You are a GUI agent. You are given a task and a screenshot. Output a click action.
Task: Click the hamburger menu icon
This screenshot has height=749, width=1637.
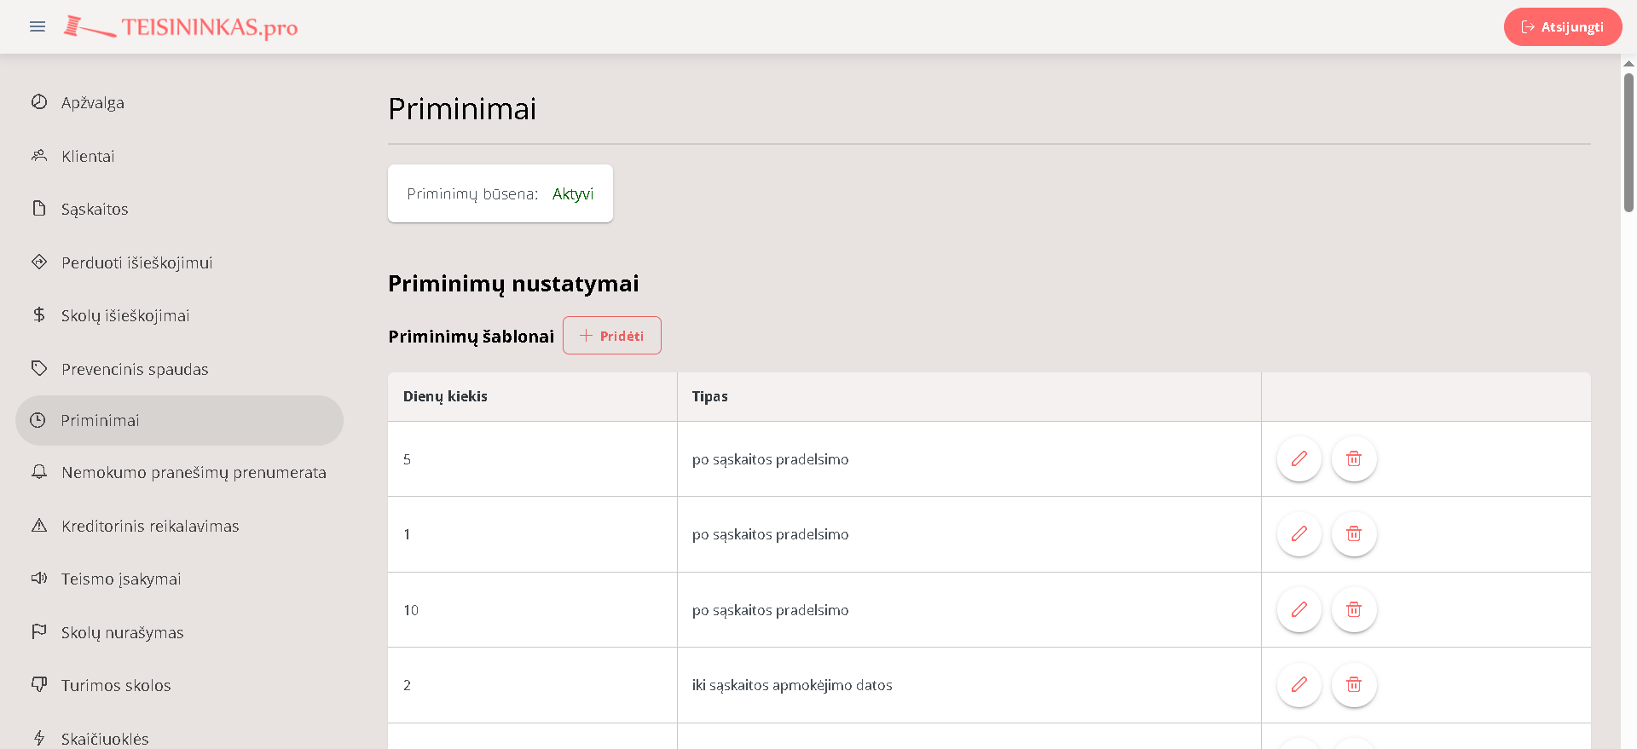click(38, 27)
